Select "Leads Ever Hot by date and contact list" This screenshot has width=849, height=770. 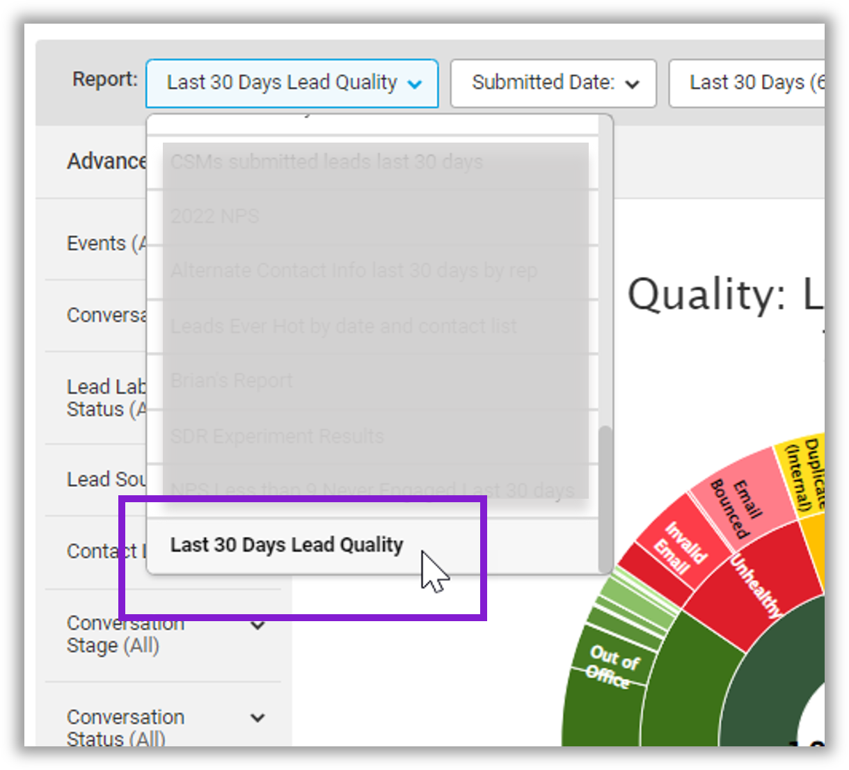click(343, 326)
